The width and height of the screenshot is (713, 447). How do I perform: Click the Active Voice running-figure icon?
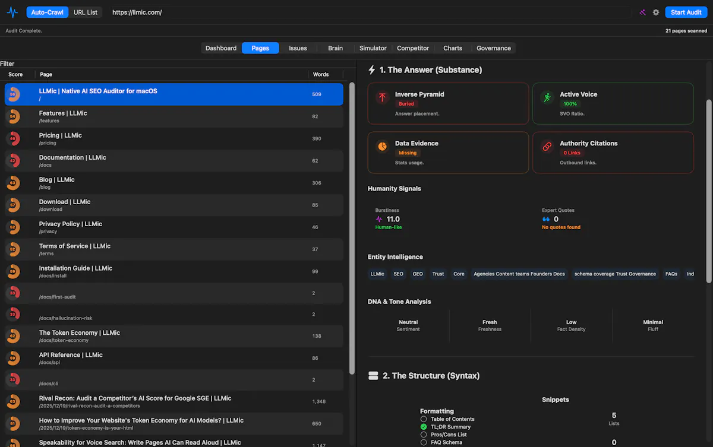point(547,97)
